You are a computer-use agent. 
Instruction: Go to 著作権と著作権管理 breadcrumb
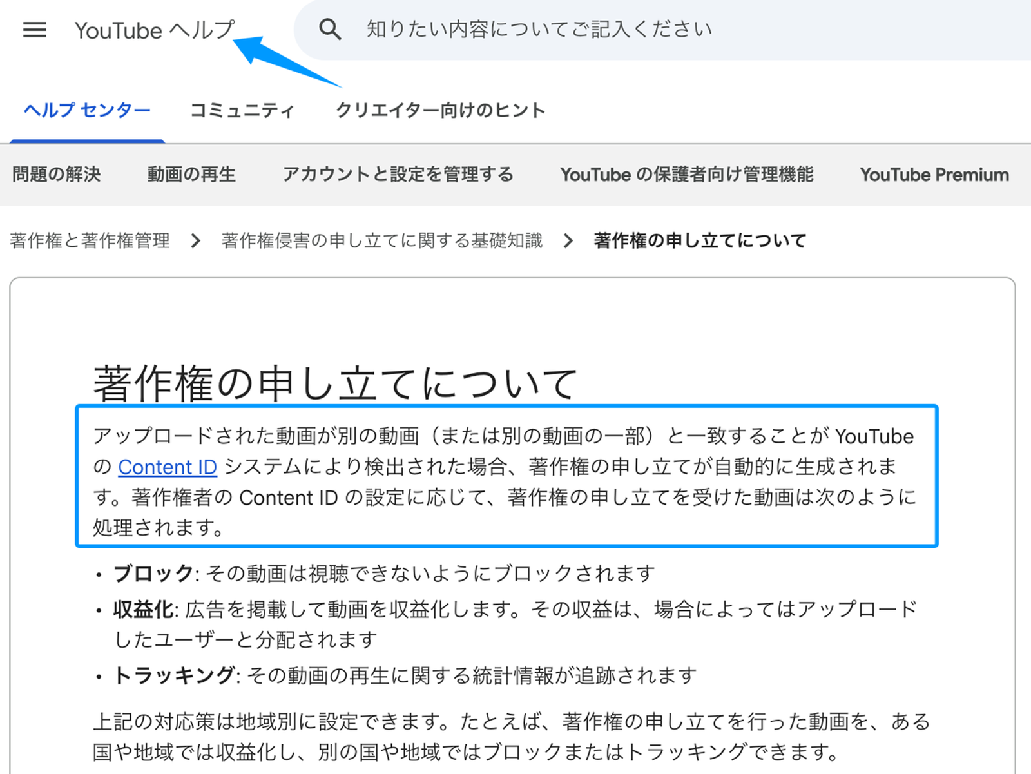click(x=90, y=241)
